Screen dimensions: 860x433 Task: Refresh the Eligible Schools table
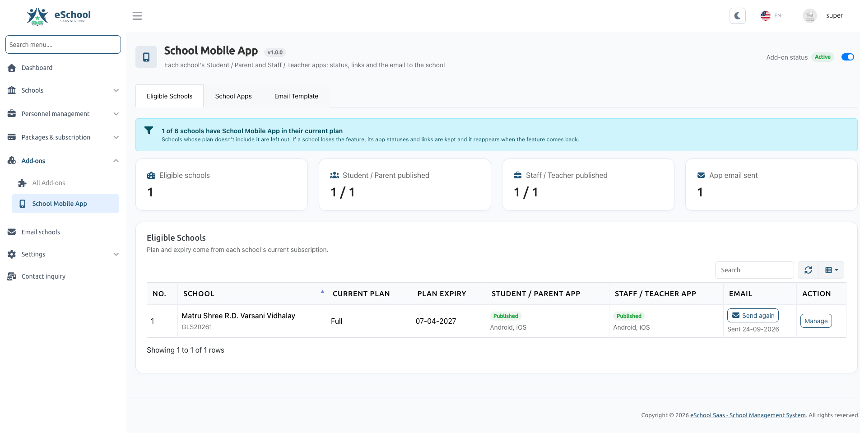(x=808, y=270)
